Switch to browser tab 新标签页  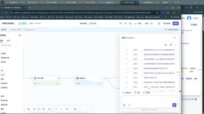pyautogui.click(x=168, y=3)
